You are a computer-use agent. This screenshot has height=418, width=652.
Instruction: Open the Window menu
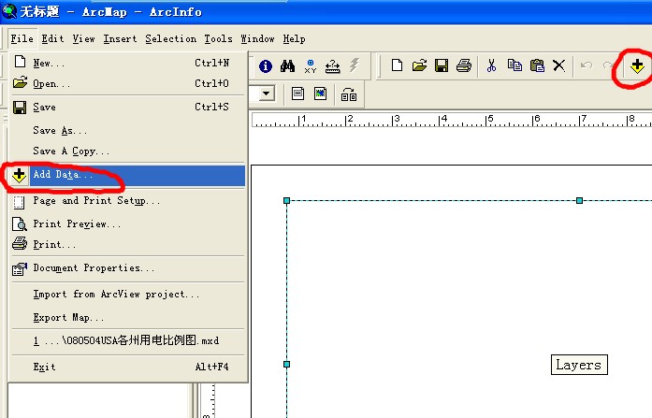click(257, 38)
